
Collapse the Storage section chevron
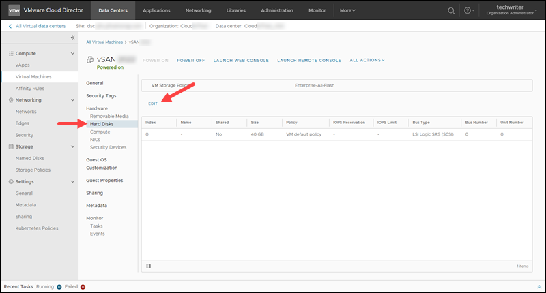[x=72, y=146]
